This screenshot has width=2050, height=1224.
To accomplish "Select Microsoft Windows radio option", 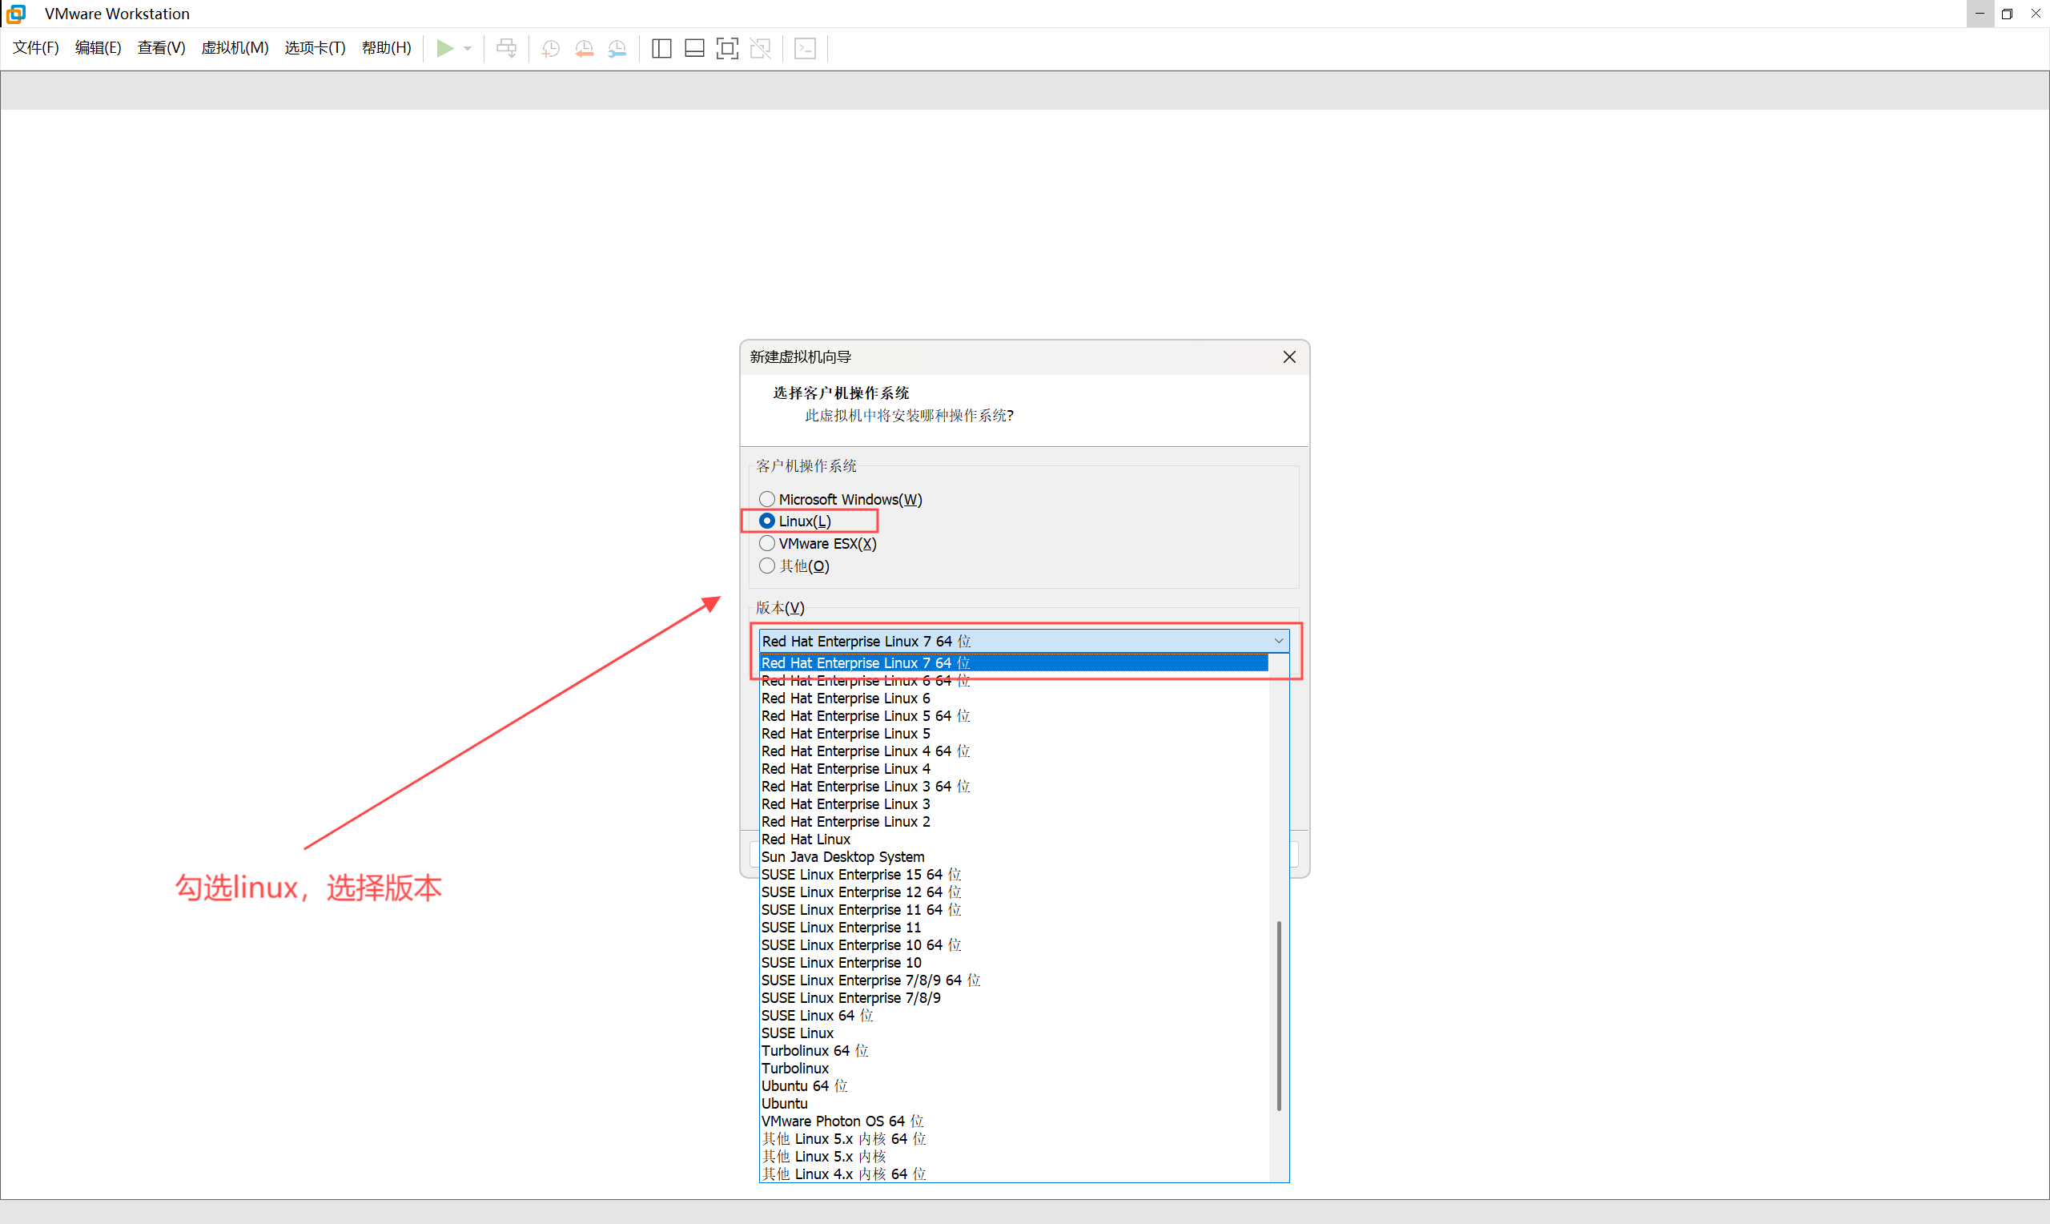I will [x=767, y=499].
